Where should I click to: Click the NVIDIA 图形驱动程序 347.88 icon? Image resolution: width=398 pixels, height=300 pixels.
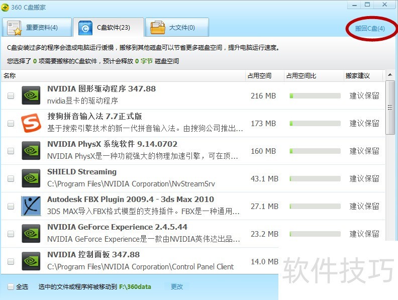coord(31,95)
